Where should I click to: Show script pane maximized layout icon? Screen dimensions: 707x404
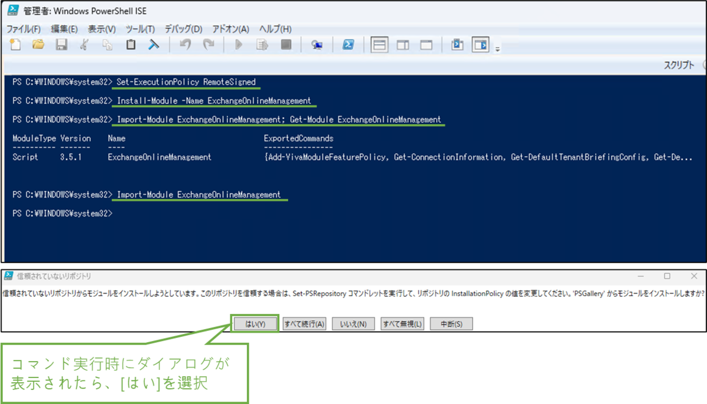click(426, 45)
